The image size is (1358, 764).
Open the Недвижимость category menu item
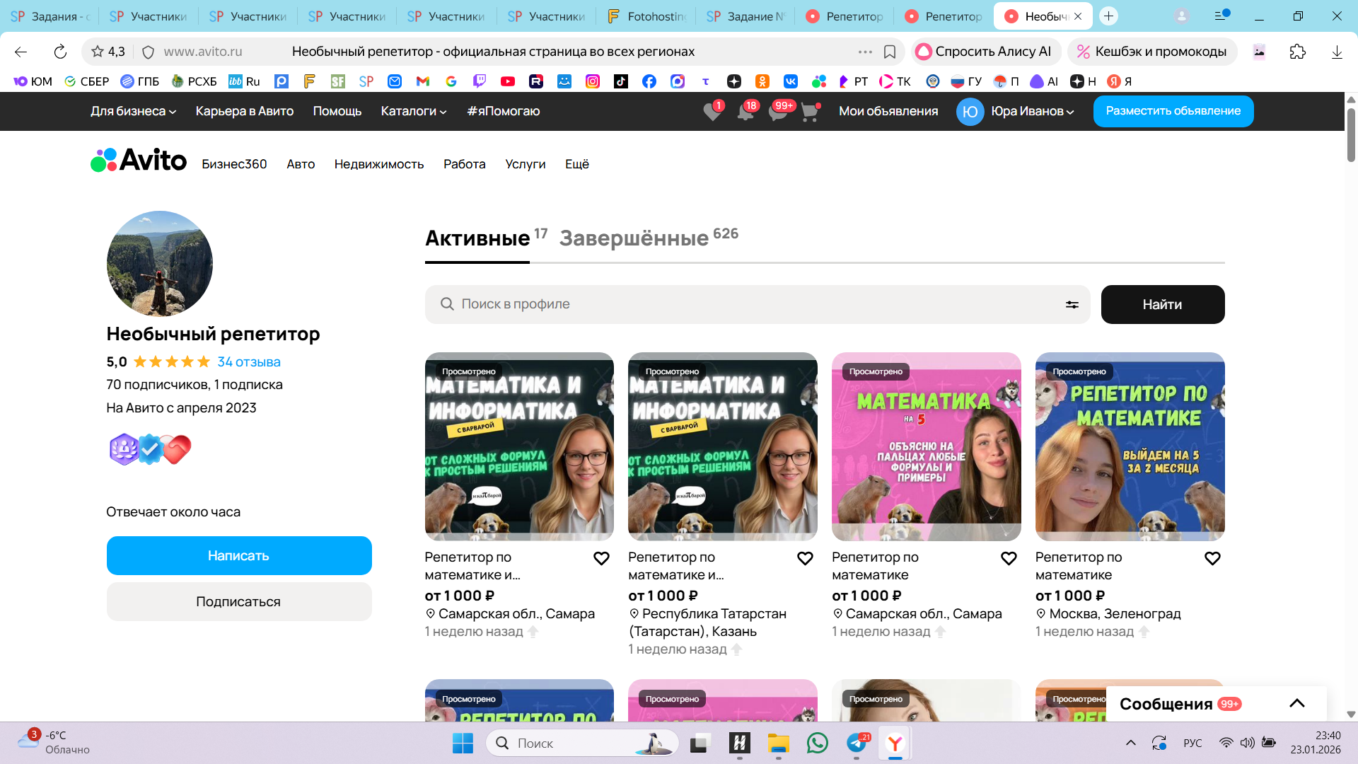tap(379, 164)
